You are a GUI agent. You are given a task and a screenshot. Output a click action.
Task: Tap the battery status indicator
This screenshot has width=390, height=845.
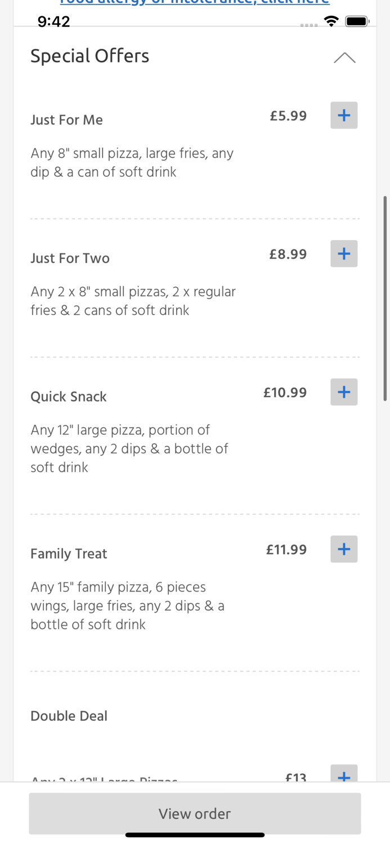coord(357,21)
